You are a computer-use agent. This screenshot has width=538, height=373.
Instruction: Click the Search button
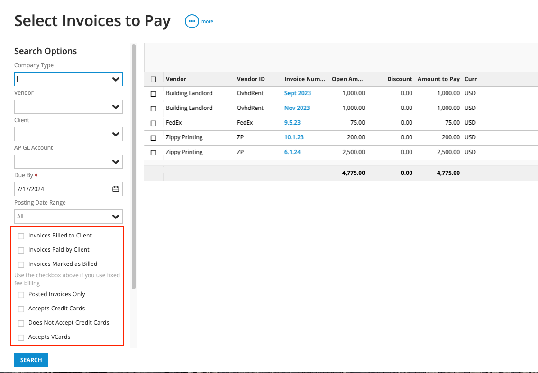tap(31, 360)
